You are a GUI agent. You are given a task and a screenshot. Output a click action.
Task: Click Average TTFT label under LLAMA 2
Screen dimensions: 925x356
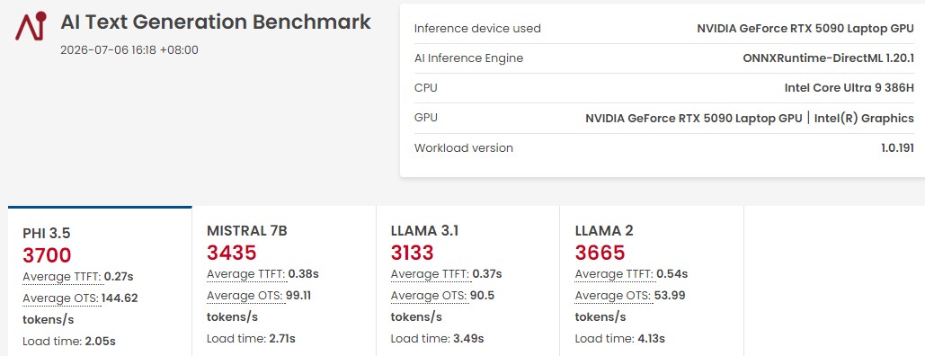(x=614, y=274)
